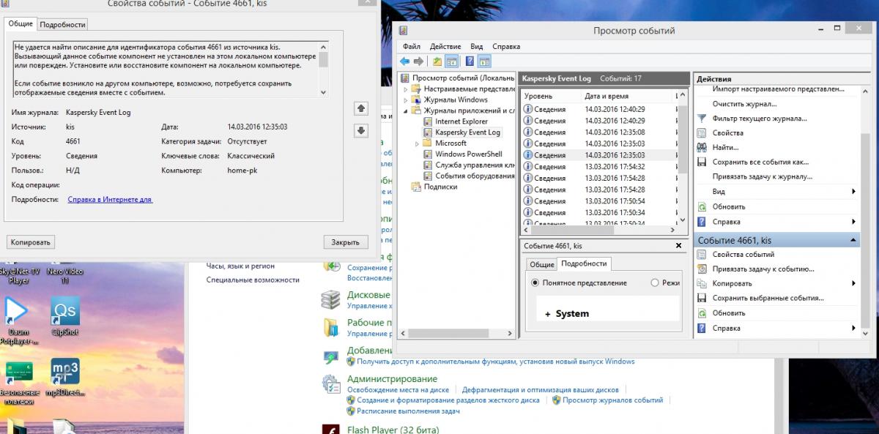Select Понятное представление radio button
The height and width of the screenshot is (434, 879).
[535, 283]
